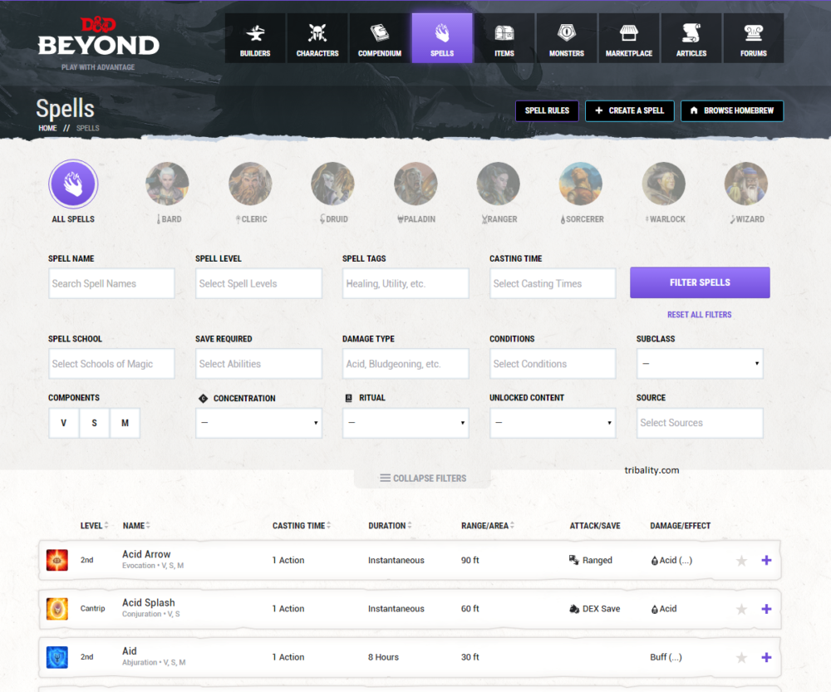Open the Unlocked Content dropdown
Viewport: 831px width, 692px height.
pyautogui.click(x=553, y=423)
